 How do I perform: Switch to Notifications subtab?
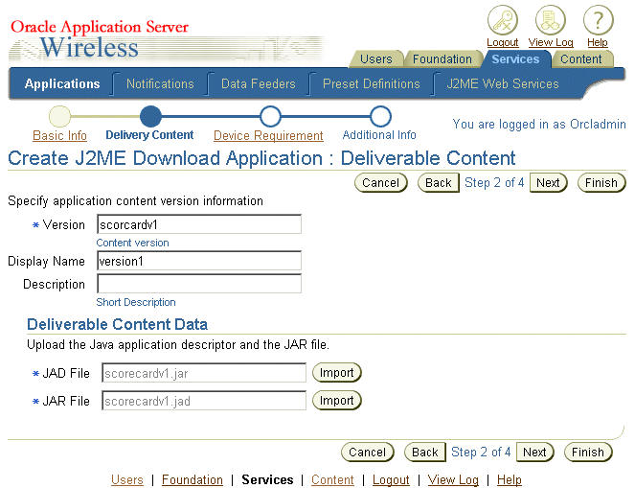160,84
